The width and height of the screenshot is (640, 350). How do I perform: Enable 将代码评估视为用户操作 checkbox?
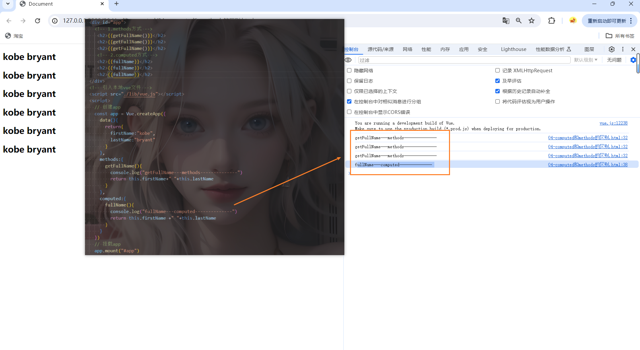[498, 102]
